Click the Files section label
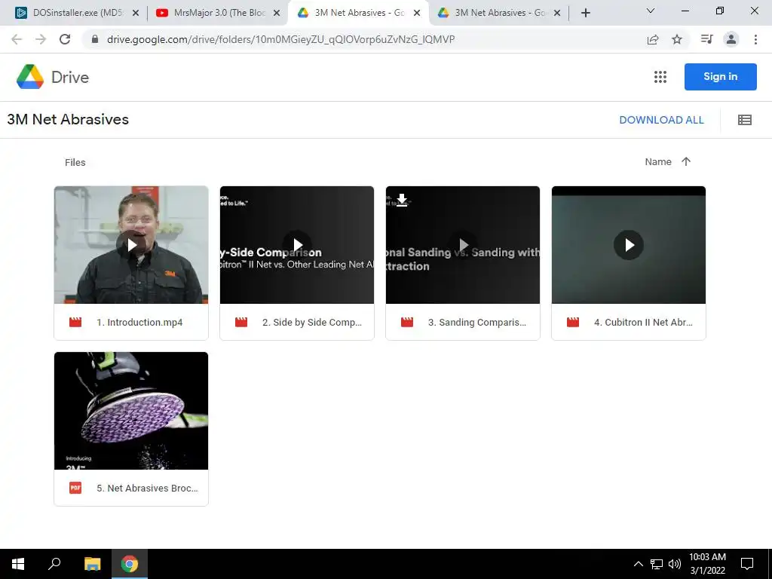The height and width of the screenshot is (579, 772). coord(75,163)
